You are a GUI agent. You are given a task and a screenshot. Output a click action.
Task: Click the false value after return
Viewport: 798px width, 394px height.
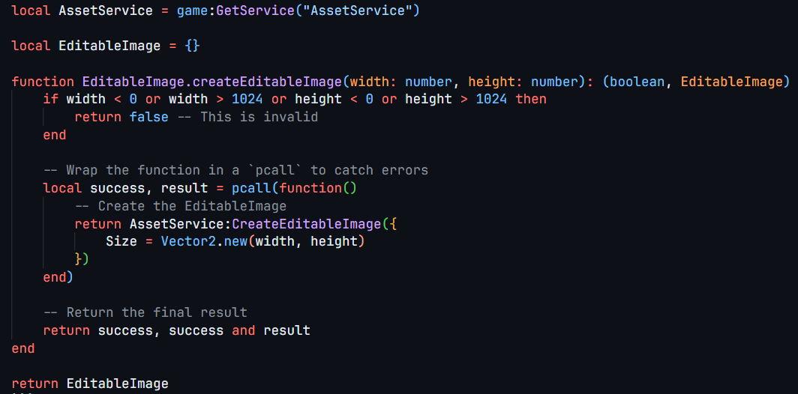[x=149, y=117]
